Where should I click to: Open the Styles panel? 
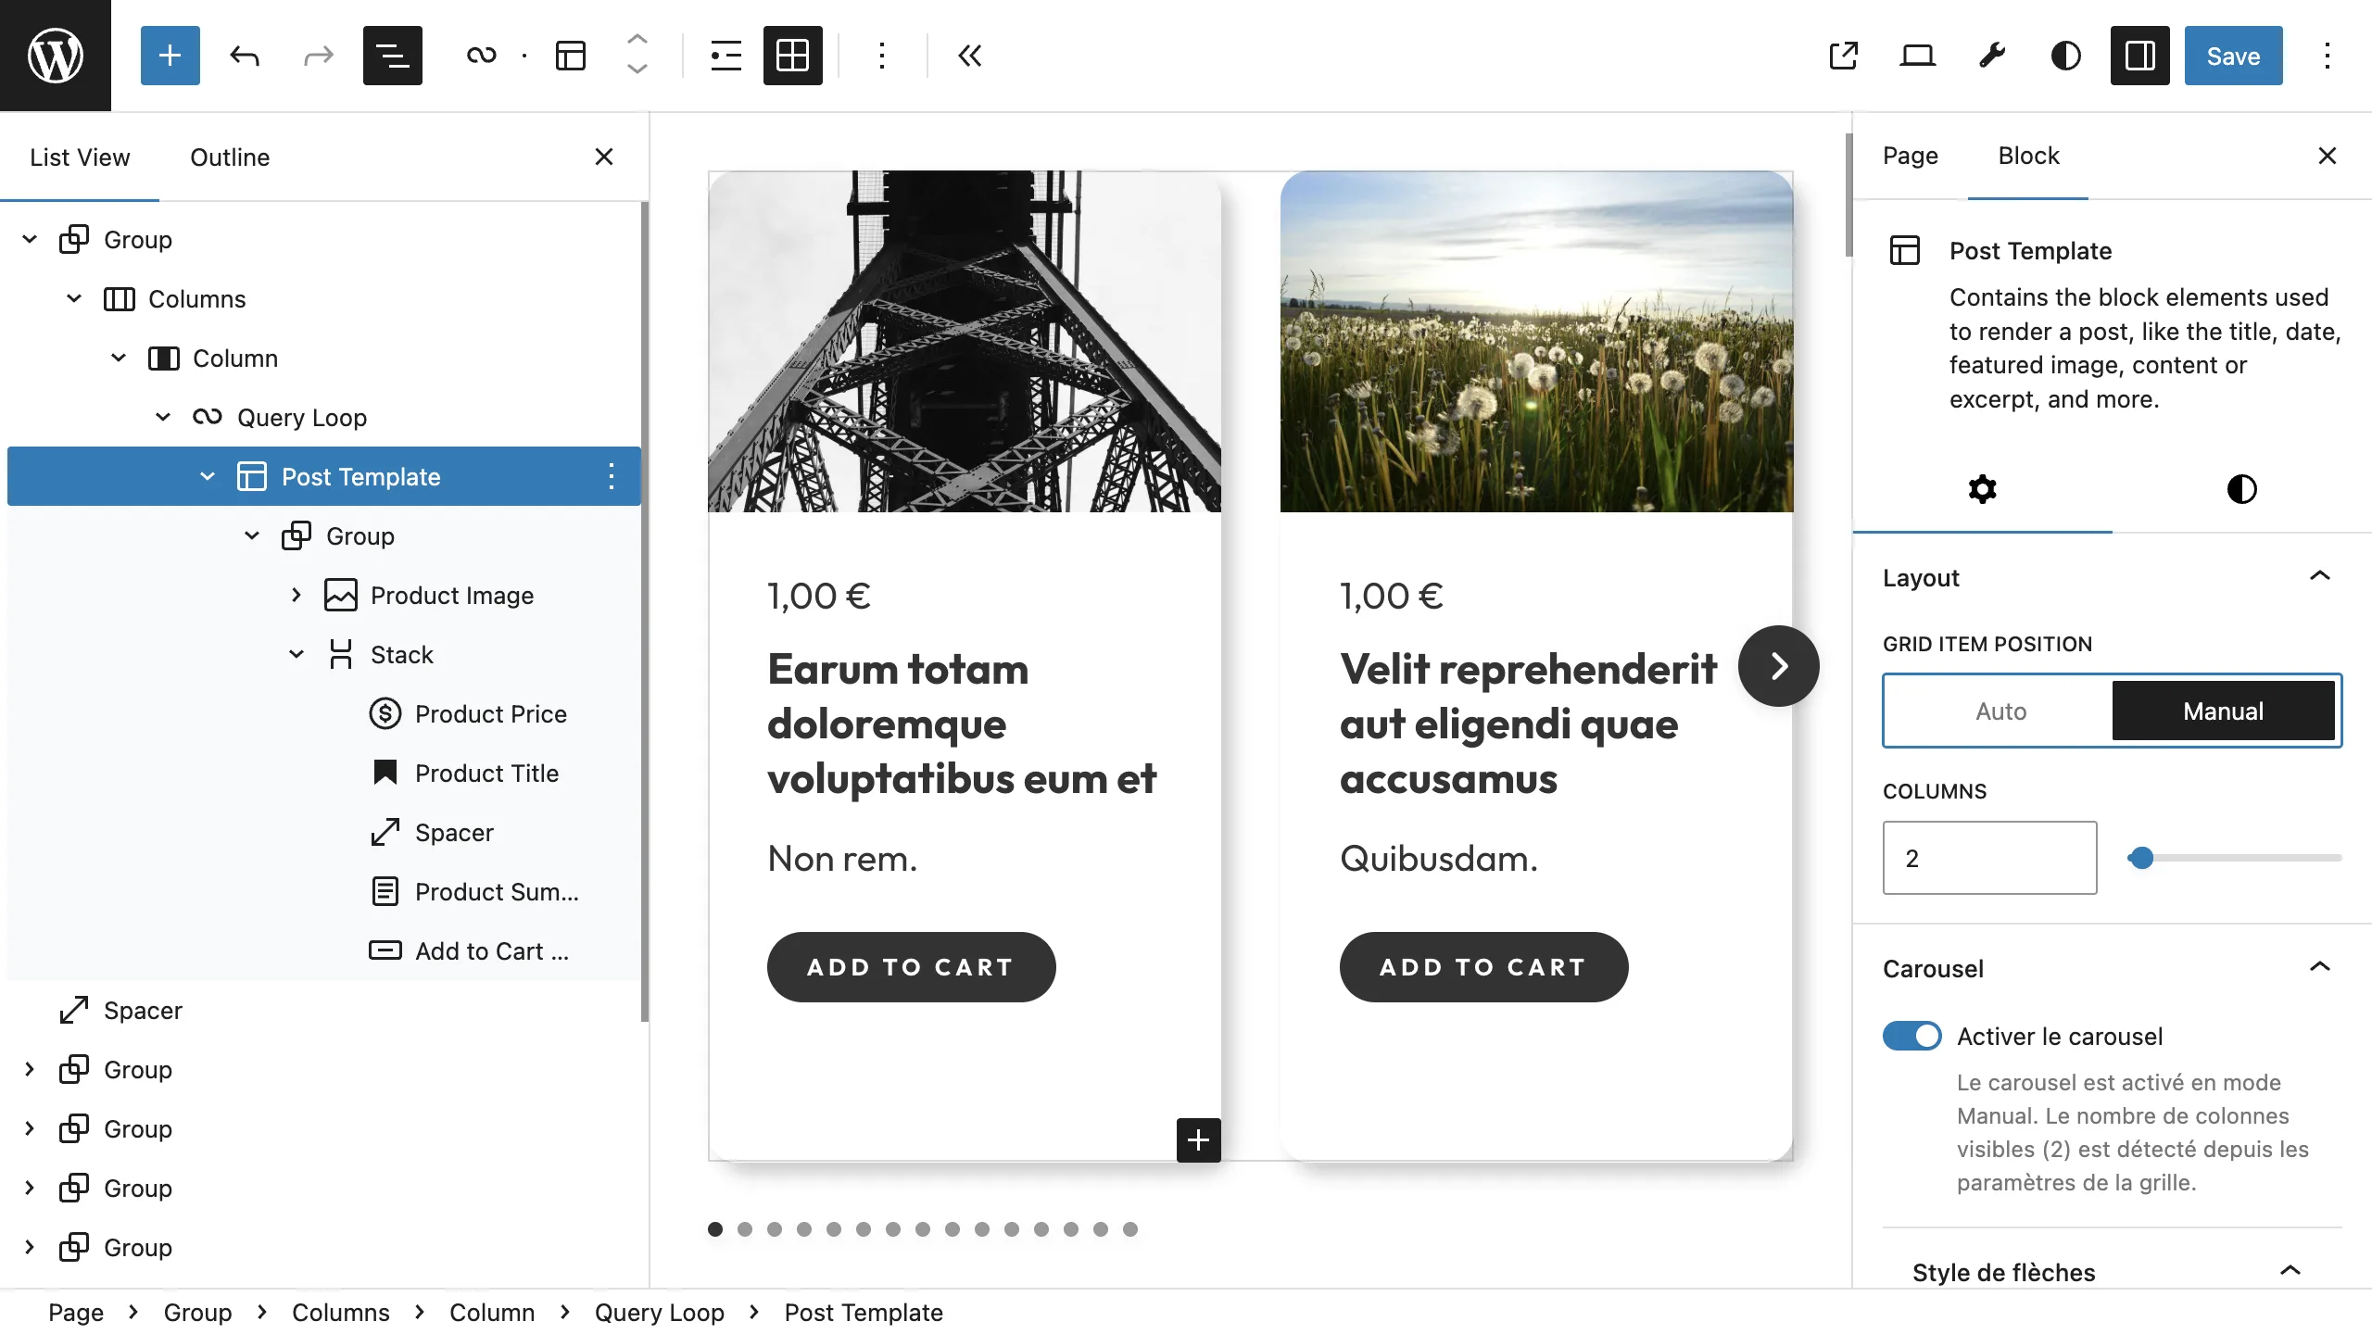pyautogui.click(x=2065, y=56)
